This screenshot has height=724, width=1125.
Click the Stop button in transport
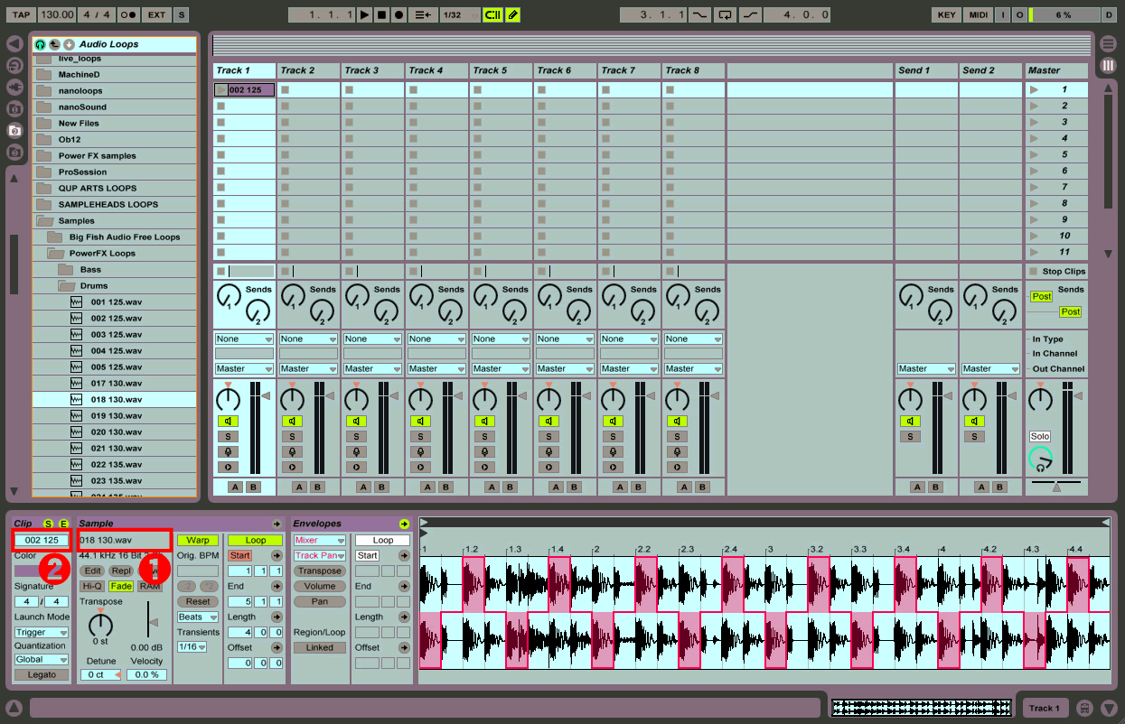[381, 14]
